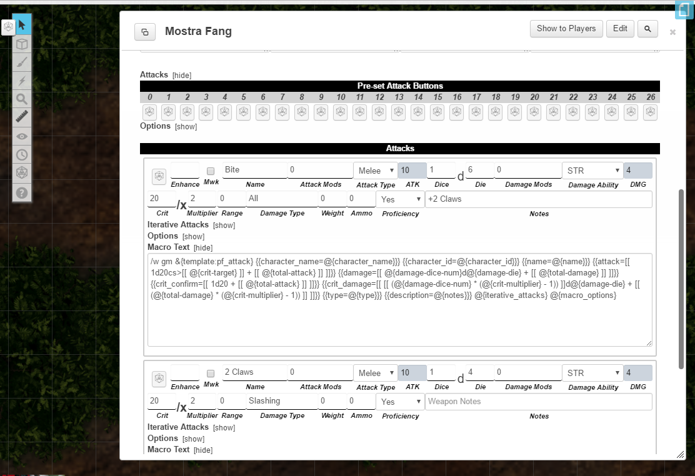Show Options for the Bite attack
The image size is (695, 476).
(x=193, y=237)
